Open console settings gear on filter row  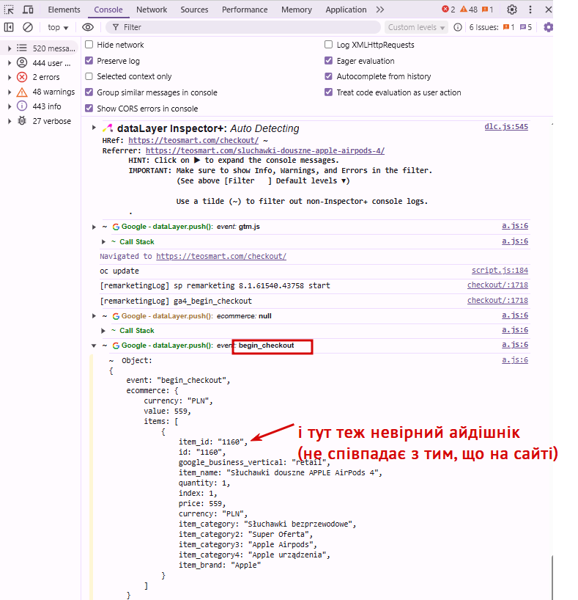click(x=549, y=27)
